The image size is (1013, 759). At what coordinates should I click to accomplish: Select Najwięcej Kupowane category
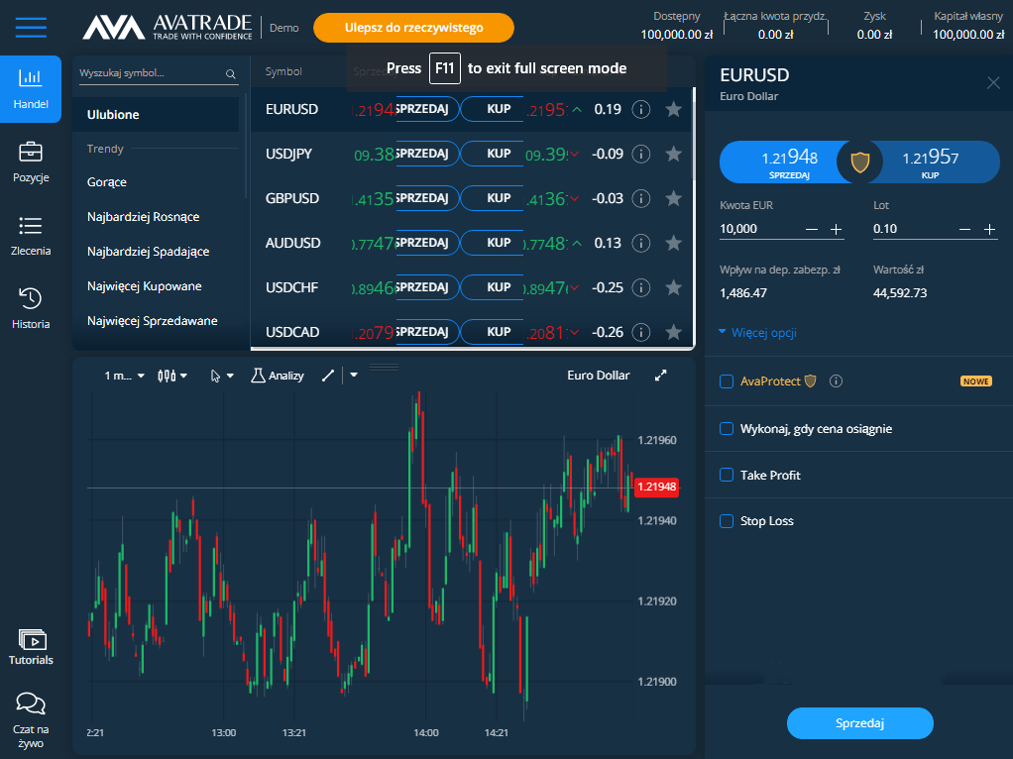click(x=144, y=286)
